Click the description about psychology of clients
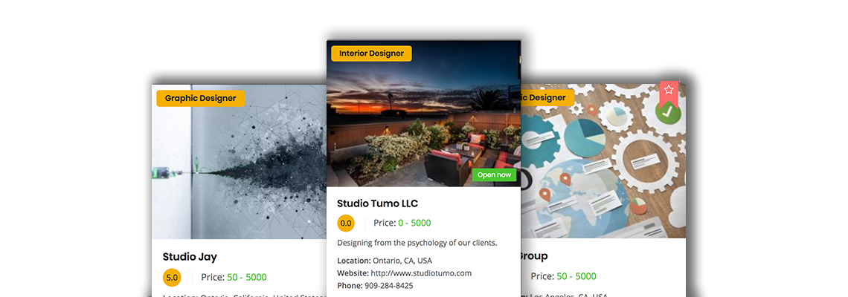 pos(417,243)
